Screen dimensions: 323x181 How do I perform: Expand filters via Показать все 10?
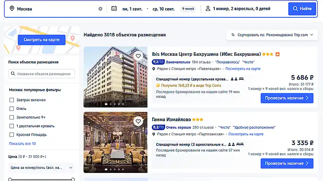pyautogui.click(x=22, y=143)
